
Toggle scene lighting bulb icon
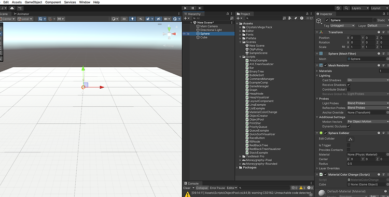click(132, 19)
